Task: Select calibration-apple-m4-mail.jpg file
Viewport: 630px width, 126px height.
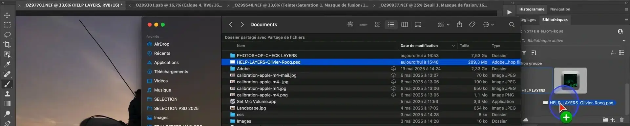Action: (x=371, y=75)
